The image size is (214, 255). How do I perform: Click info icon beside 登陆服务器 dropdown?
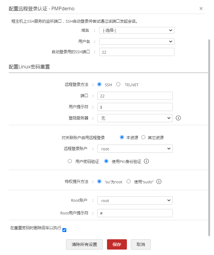[x=178, y=118]
